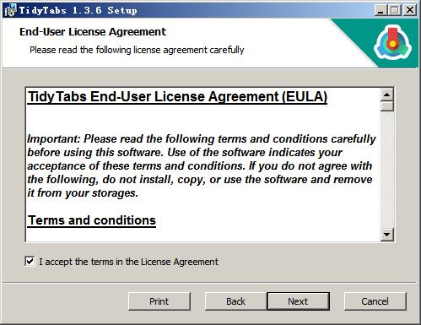Click the 'Terms and conditions' heading

[x=92, y=220]
